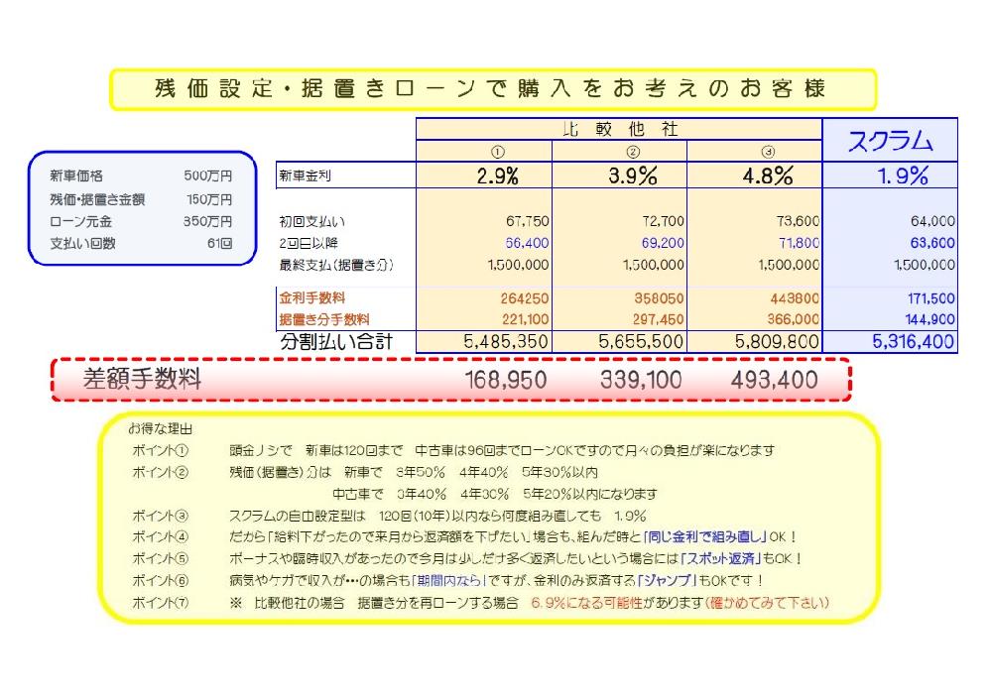
Task: Select the 443800 interest fee value
Action: pos(795,298)
